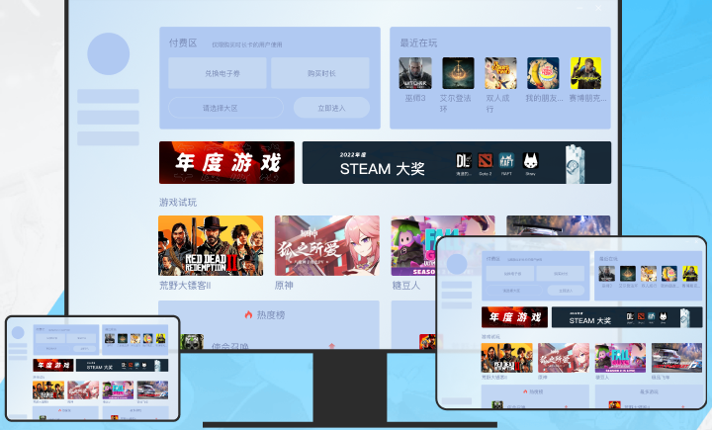Screen dimensions: 712x430
Task: Open the Genshin thumbnail on the tablet
Action: coord(564,358)
